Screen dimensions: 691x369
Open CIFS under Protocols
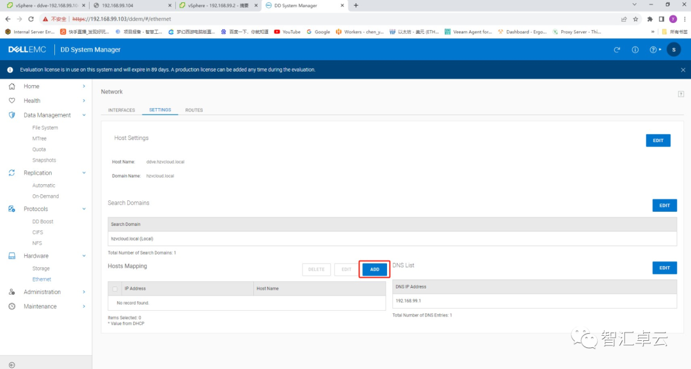[38, 233]
